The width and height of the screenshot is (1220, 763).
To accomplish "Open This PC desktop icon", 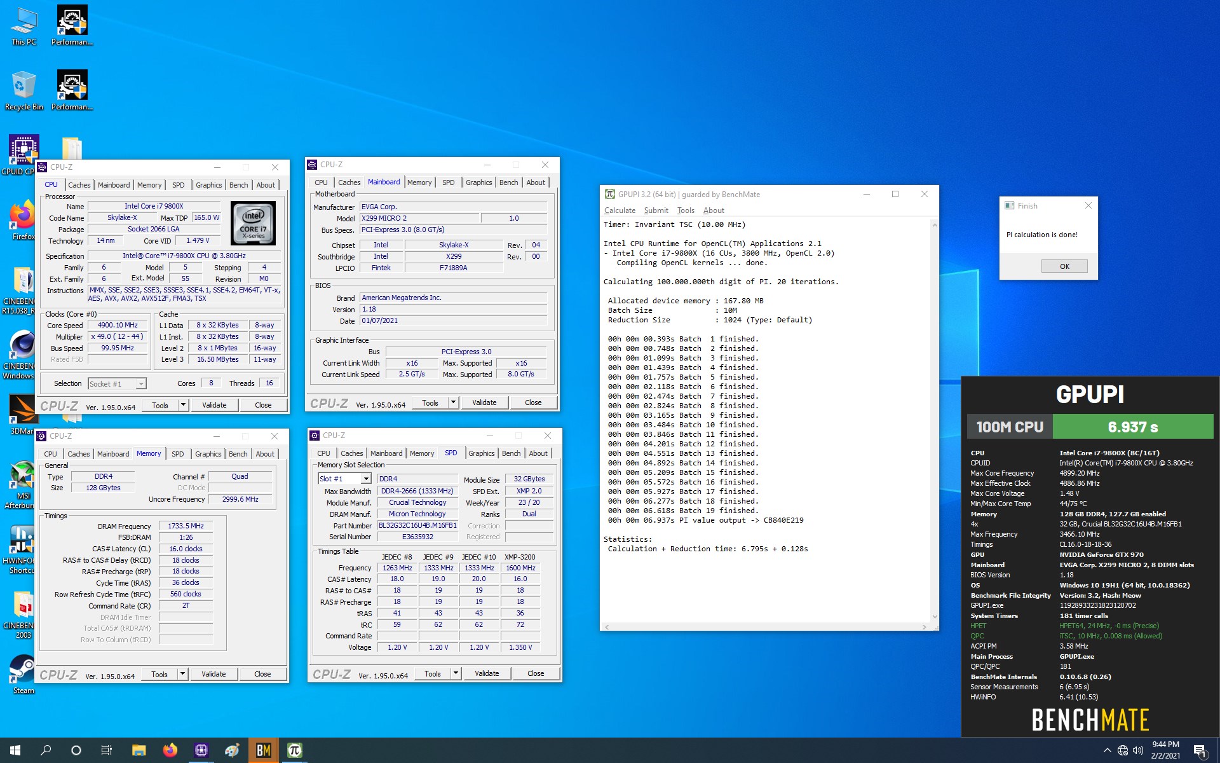I will pyautogui.click(x=24, y=27).
